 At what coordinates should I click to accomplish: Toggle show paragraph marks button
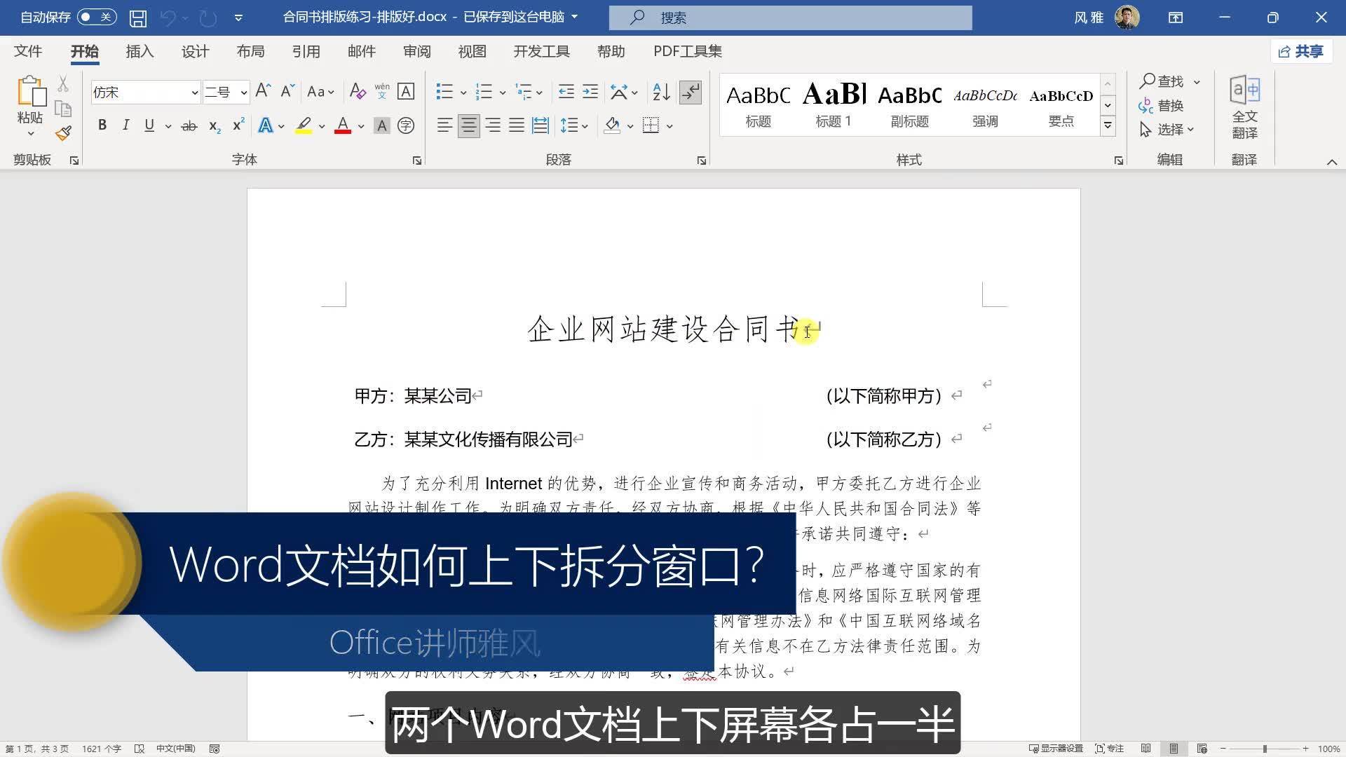[691, 92]
